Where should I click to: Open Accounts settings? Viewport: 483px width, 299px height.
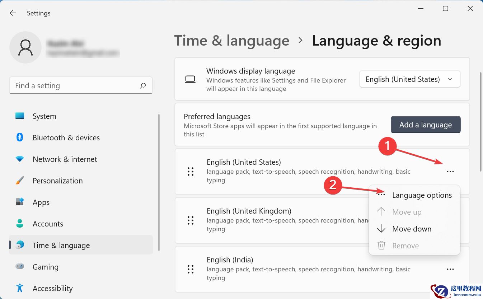tap(81, 224)
